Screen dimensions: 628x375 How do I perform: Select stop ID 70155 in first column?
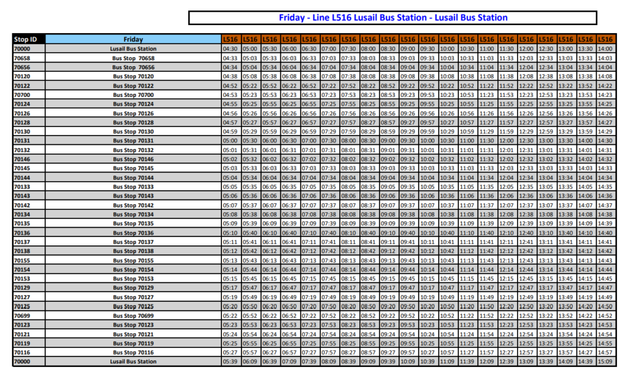[x=22, y=260]
